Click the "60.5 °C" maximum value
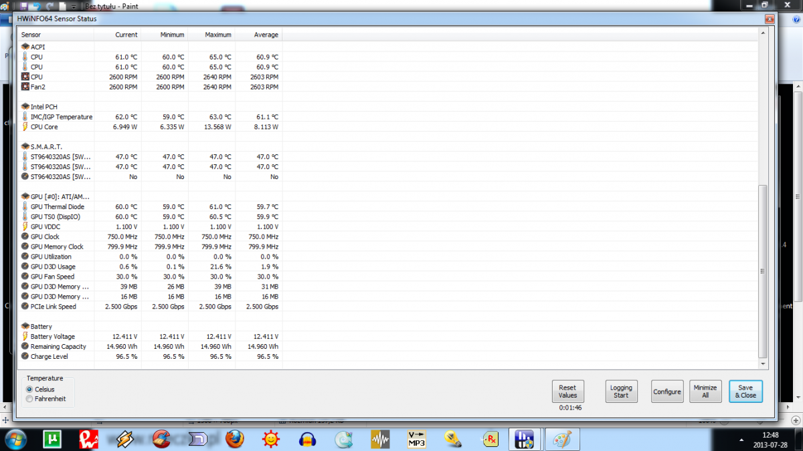 tap(219, 216)
